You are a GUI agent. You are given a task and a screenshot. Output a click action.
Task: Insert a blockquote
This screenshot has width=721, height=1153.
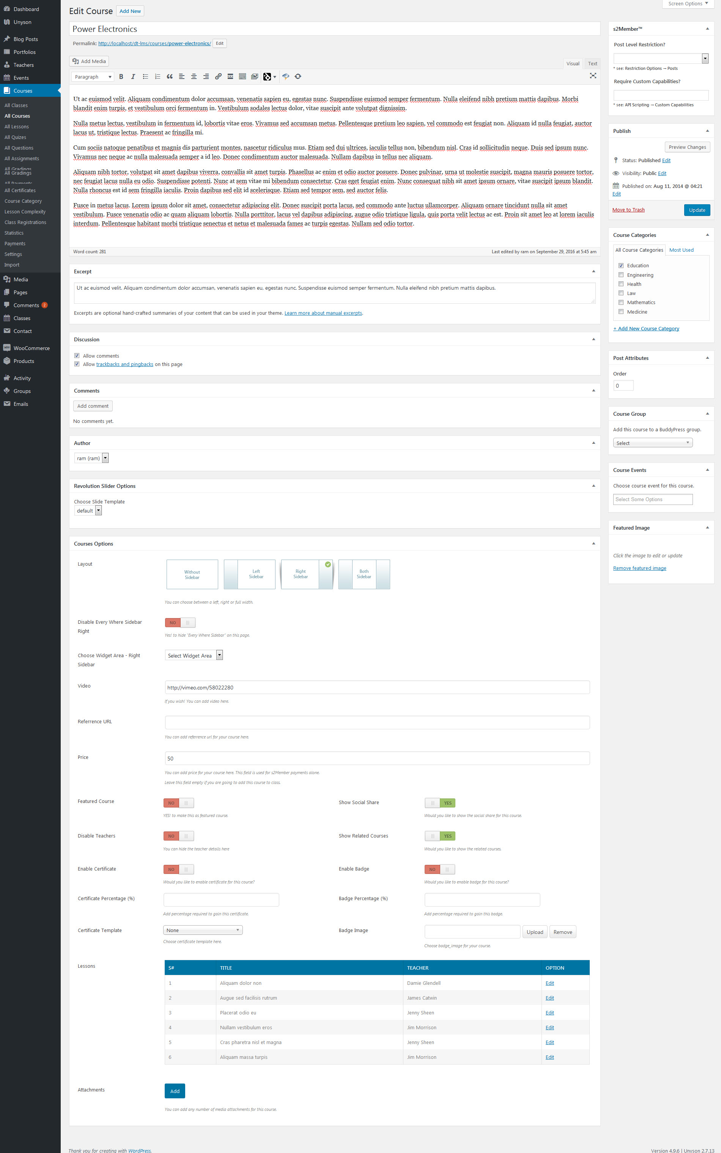[170, 77]
